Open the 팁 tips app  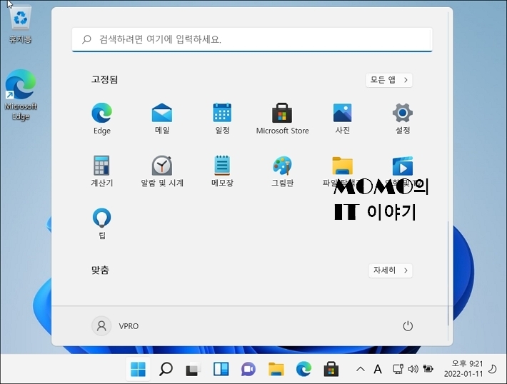pos(102,223)
